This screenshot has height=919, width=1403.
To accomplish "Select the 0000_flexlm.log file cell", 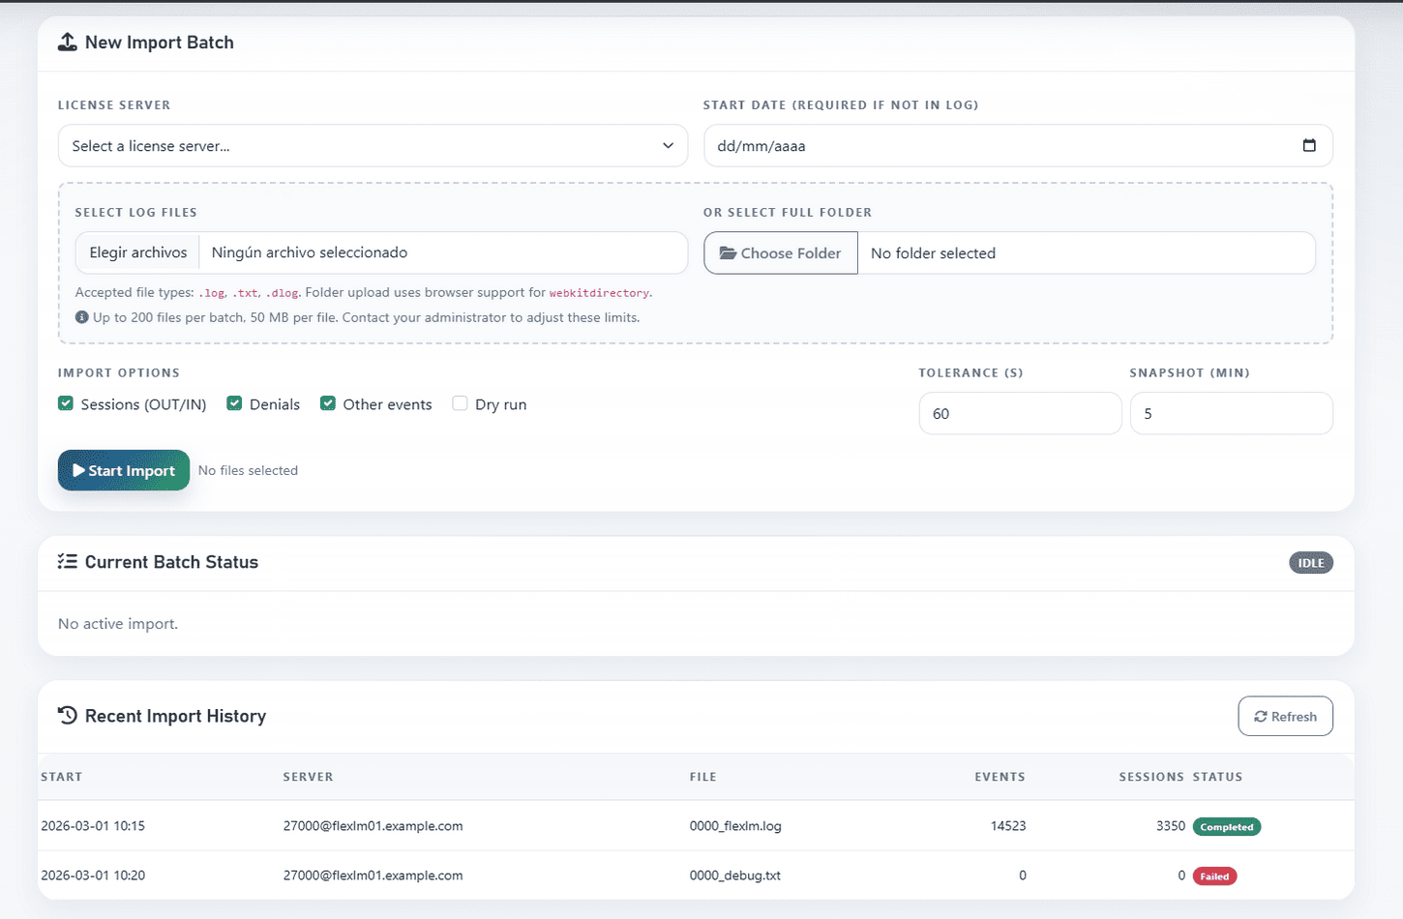I will click(735, 826).
